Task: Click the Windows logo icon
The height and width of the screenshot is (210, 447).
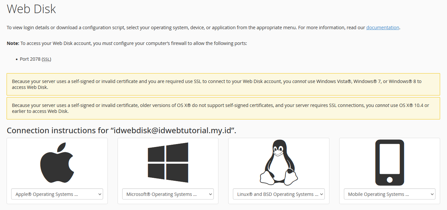Action: 168,162
